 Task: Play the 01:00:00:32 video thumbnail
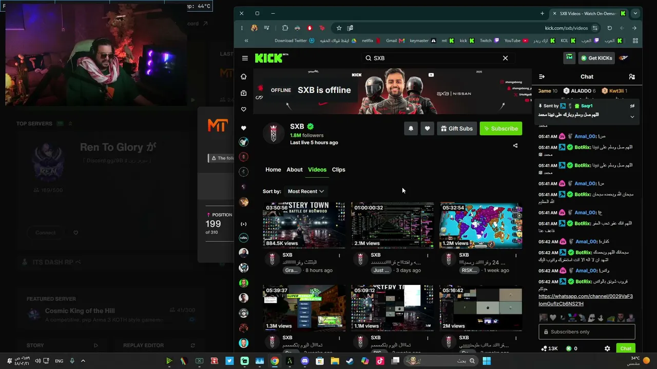[x=392, y=225]
